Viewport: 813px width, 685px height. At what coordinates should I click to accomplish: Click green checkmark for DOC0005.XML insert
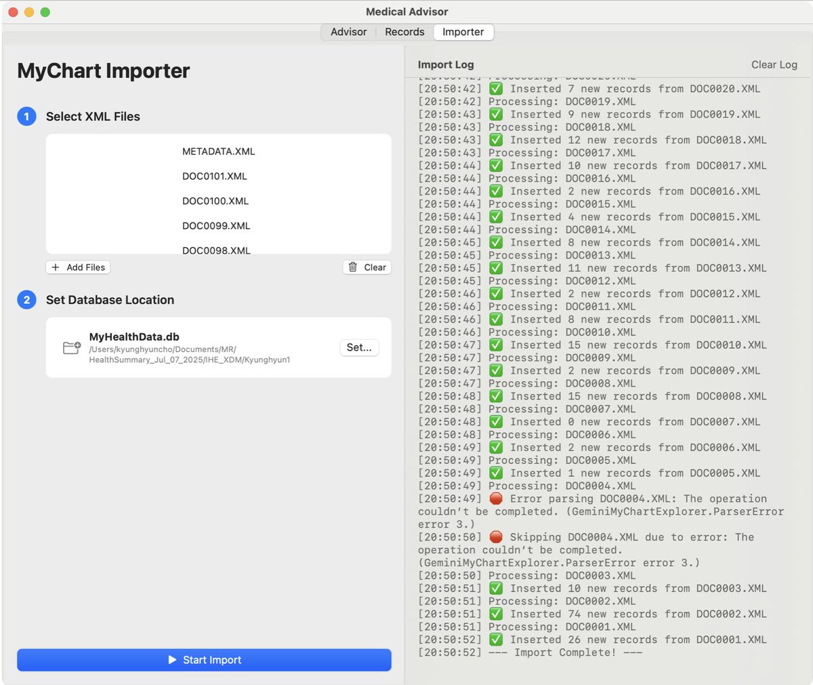coord(496,473)
